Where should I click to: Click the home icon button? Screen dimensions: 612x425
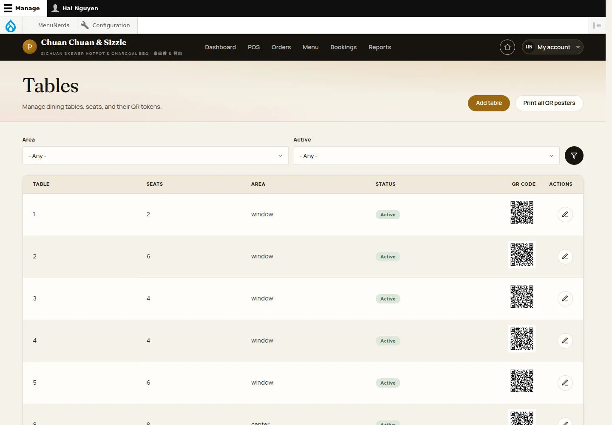pyautogui.click(x=507, y=47)
